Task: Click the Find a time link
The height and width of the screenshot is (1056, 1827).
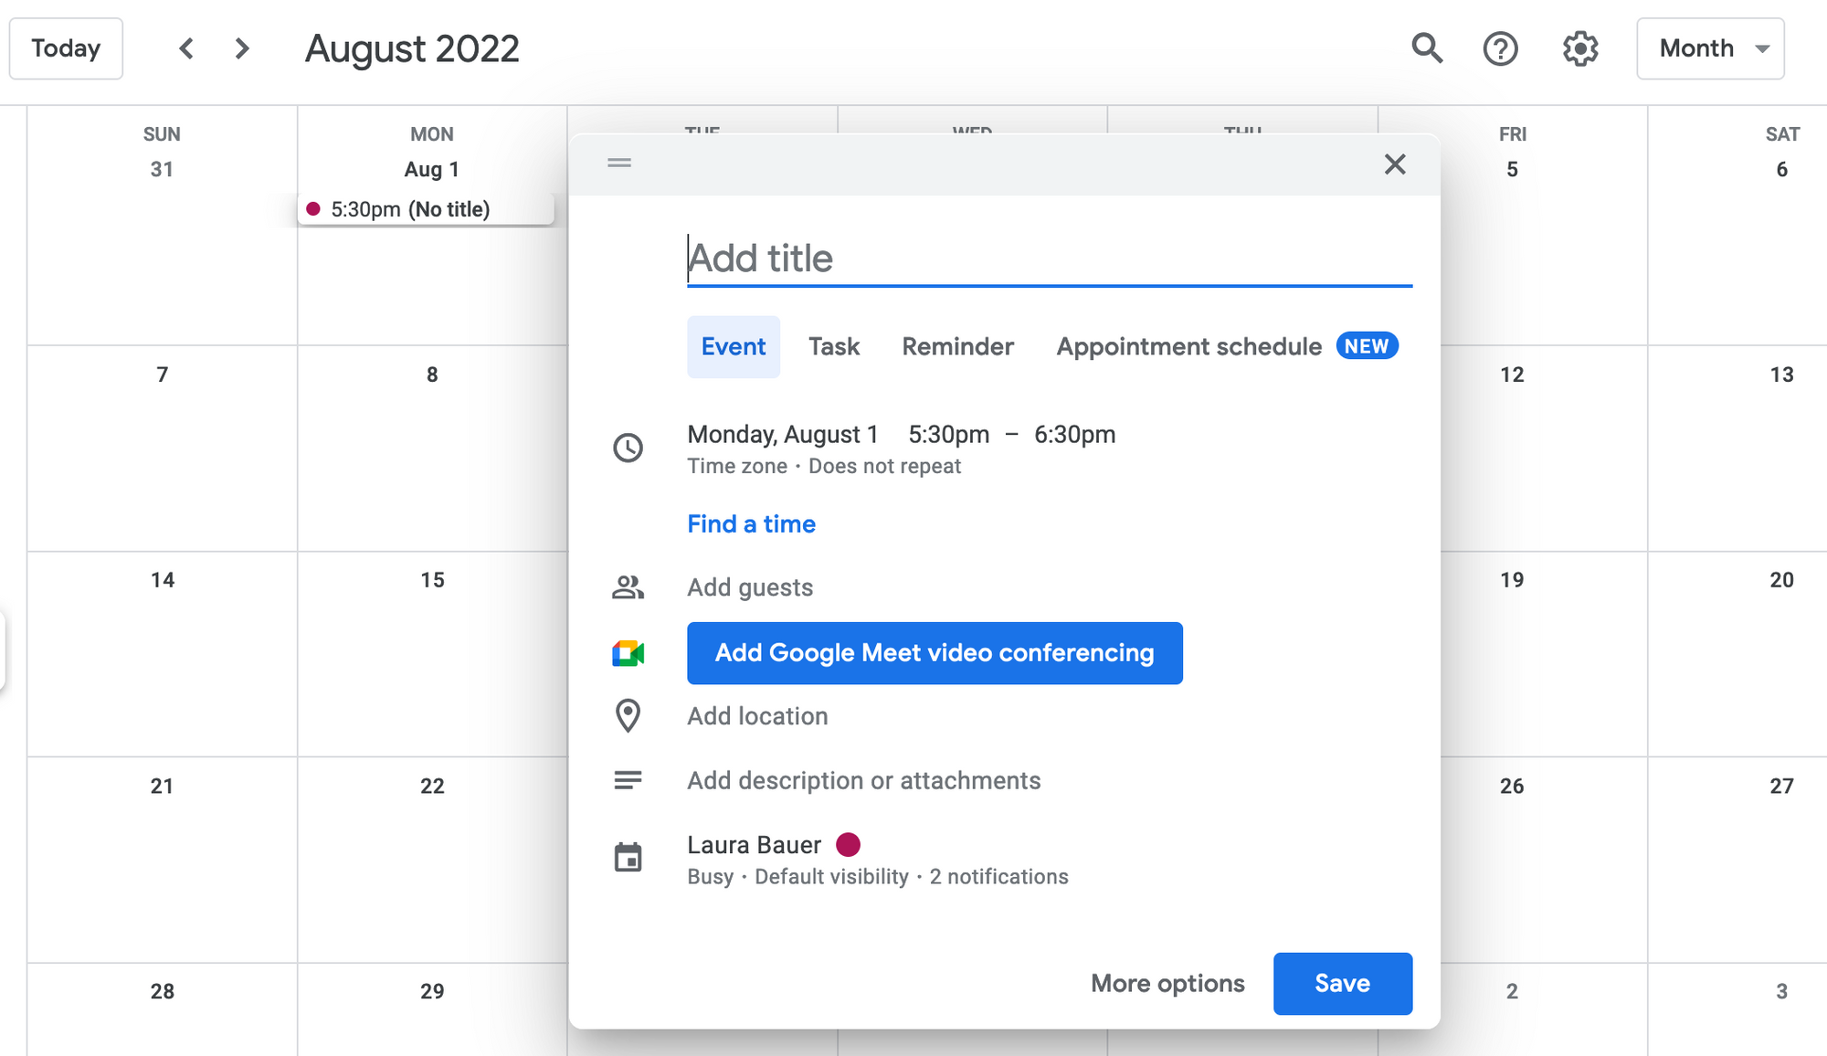Action: click(752, 524)
